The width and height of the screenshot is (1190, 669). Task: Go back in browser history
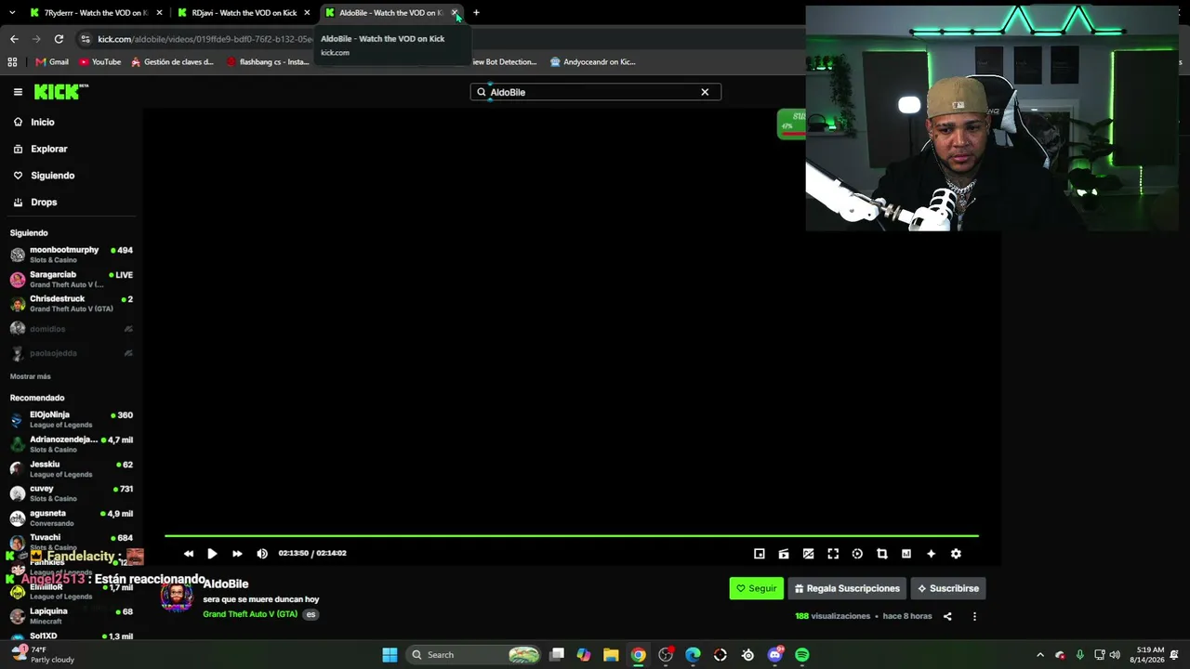coord(14,39)
